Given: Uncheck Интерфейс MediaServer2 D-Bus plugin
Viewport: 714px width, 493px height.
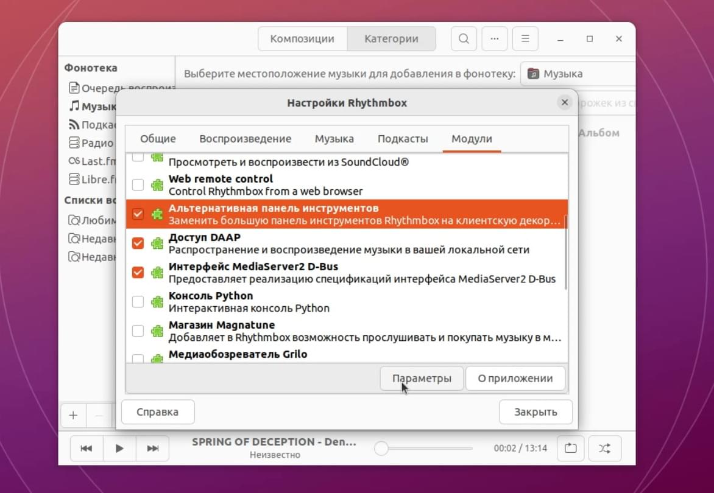Looking at the screenshot, I should click(x=138, y=273).
